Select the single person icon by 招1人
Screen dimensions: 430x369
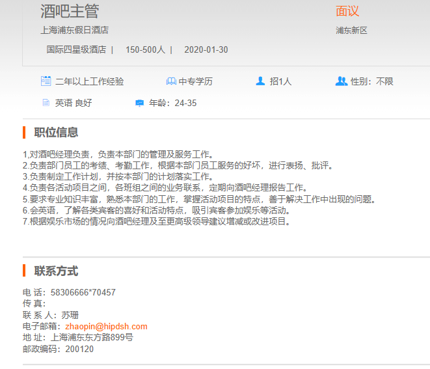(260, 81)
